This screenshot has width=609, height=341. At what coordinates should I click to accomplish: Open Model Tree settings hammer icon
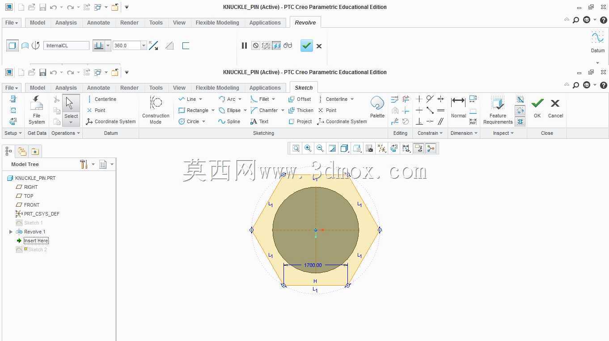click(x=84, y=164)
